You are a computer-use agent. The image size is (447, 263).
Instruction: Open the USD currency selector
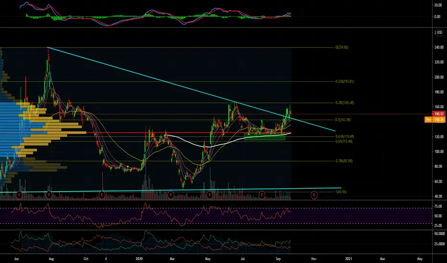(439, 33)
